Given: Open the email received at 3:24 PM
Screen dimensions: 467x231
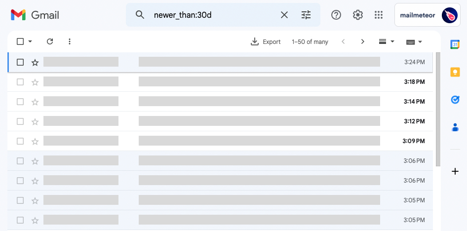Looking at the screenshot, I should [x=220, y=62].
